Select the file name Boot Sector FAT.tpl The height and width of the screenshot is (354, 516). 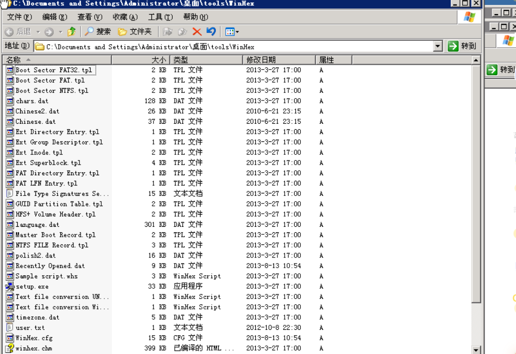[x=50, y=80]
